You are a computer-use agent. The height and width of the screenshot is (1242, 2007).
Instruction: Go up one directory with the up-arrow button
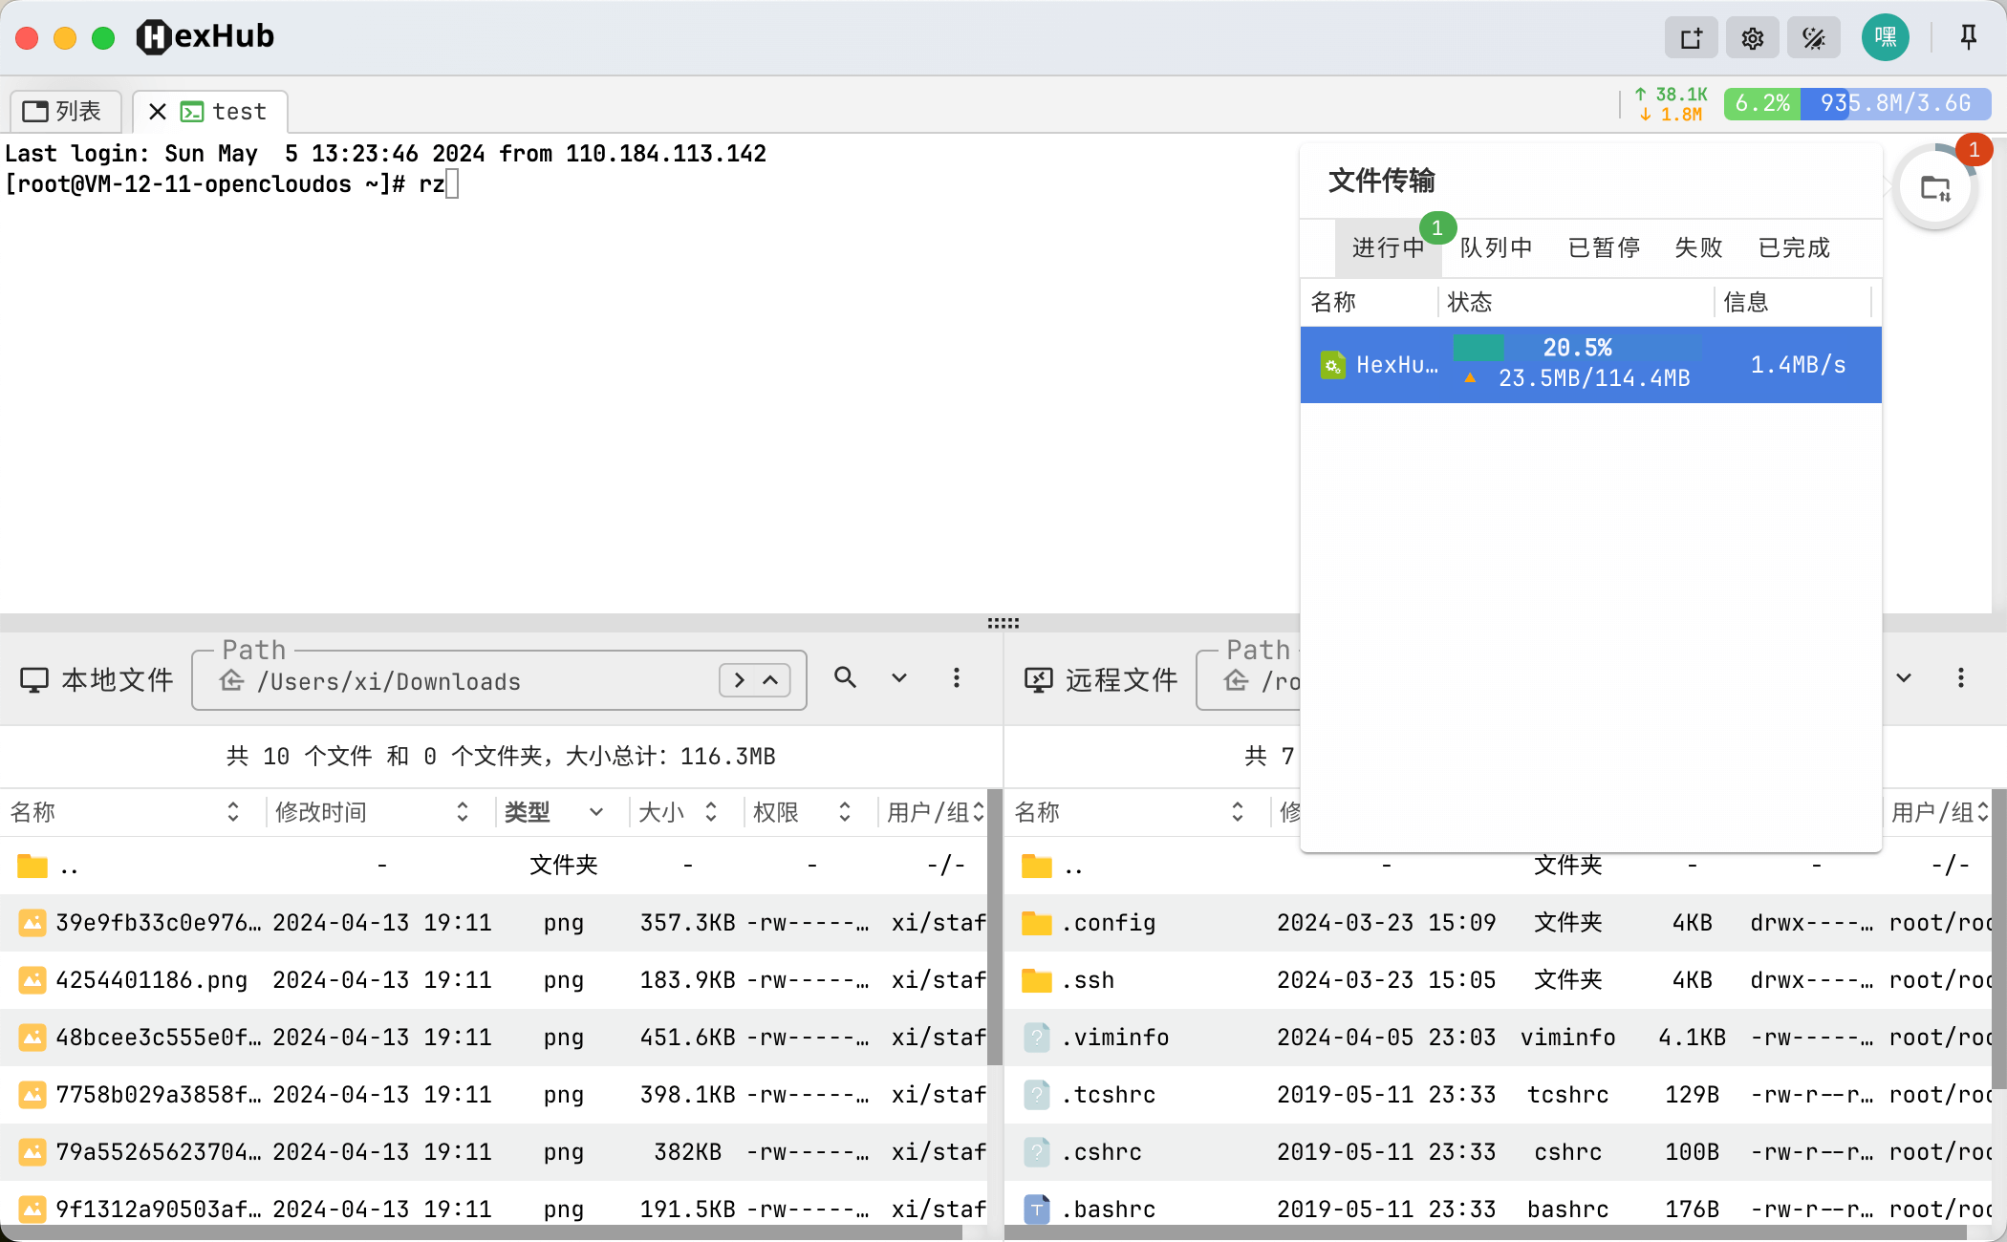(x=769, y=679)
